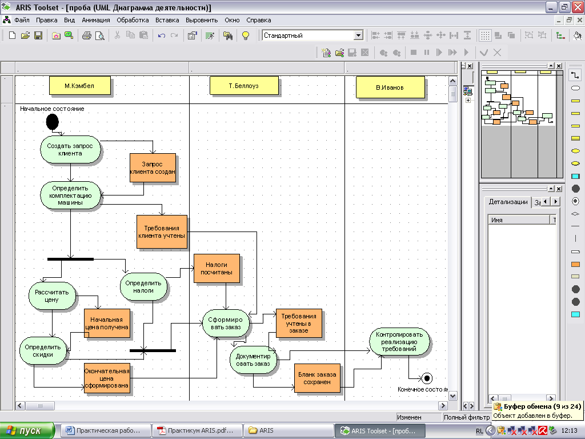Screen dimensions: 585x439
Task: Select the orange object state symbol
Action: coord(575,264)
